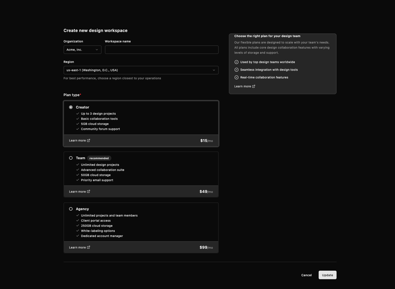Image resolution: width=395 pixels, height=289 pixels.
Task: Click the Cancel button
Action: click(306, 275)
